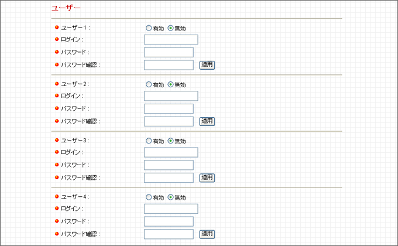Click User 2 ログイン input field
The height and width of the screenshot is (246, 398).
(x=171, y=96)
